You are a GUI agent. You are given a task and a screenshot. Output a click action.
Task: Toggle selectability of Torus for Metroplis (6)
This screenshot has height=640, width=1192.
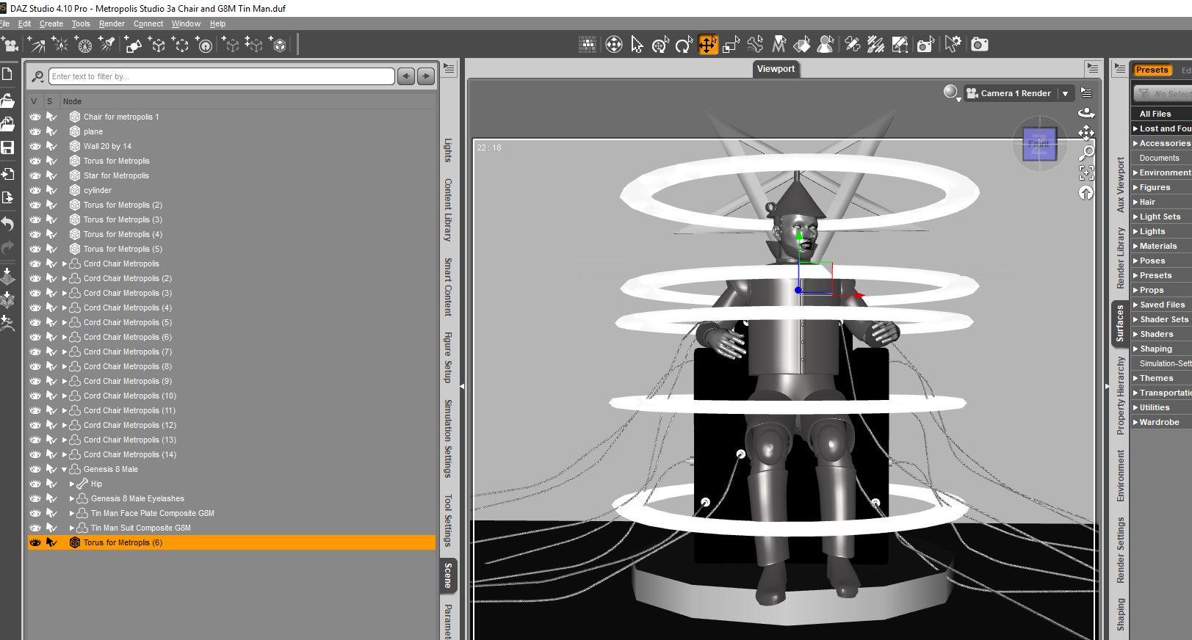51,542
